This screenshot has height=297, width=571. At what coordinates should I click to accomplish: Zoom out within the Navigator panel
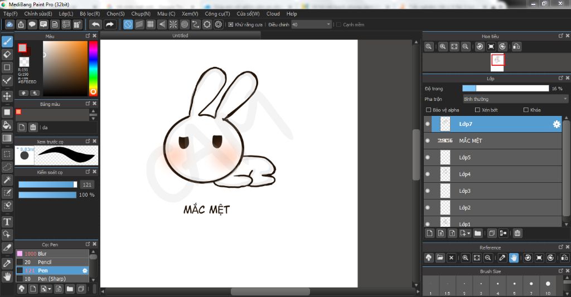click(466, 47)
